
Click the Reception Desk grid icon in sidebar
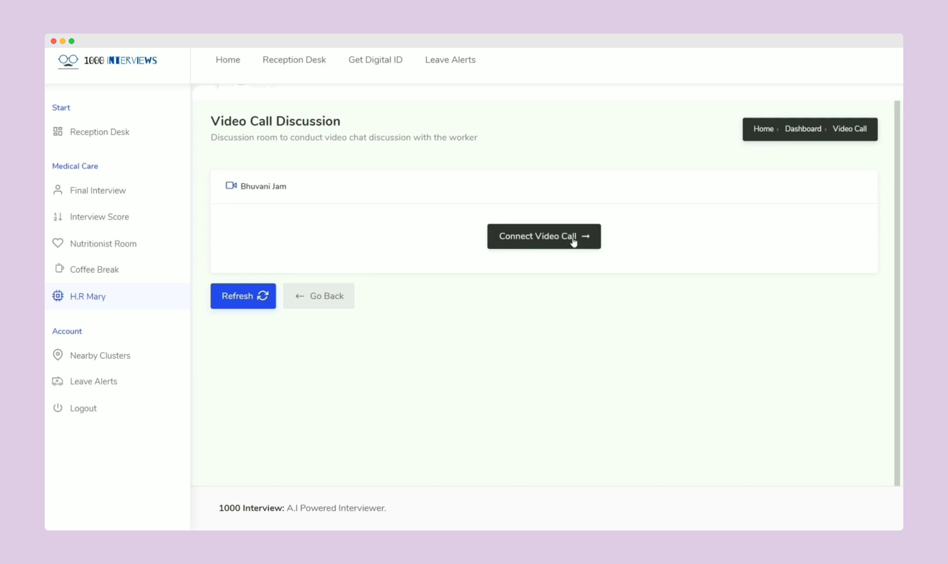point(58,131)
